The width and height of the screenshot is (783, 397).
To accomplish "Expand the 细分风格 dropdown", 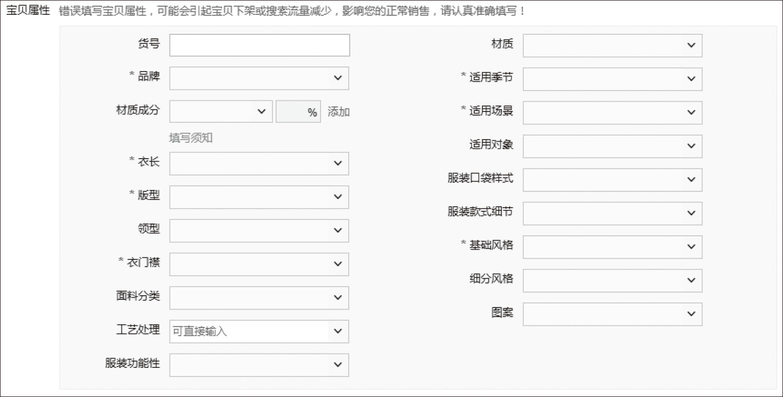I will point(612,280).
